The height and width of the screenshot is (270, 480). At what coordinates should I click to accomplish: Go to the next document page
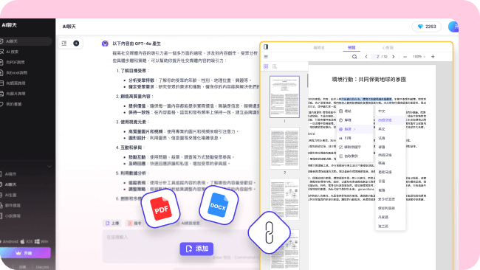click(x=394, y=57)
